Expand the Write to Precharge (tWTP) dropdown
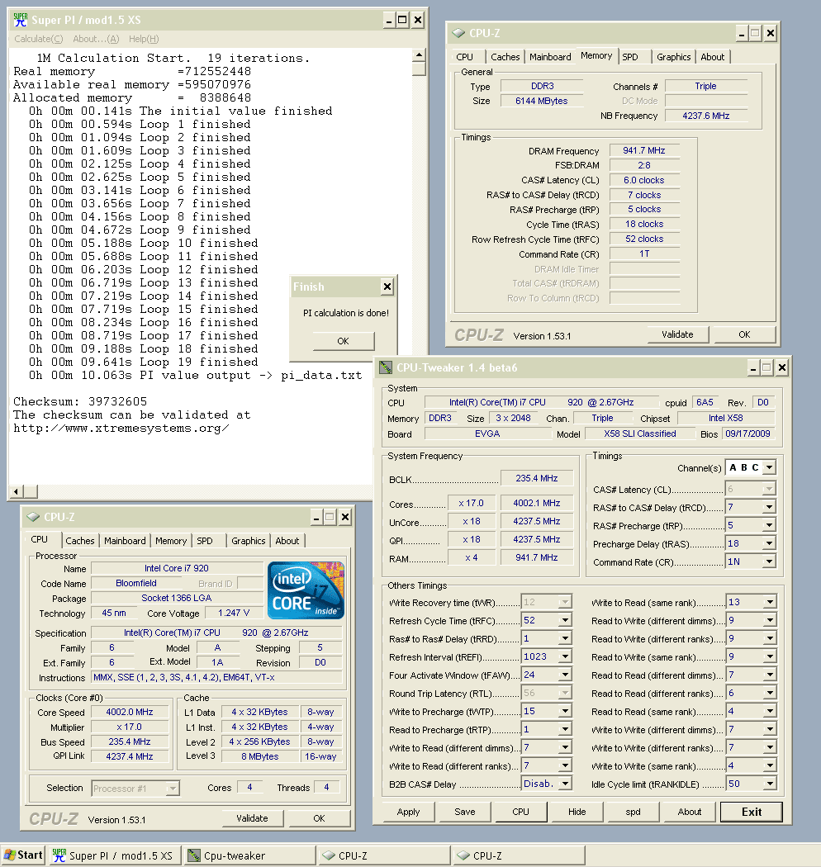This screenshot has width=821, height=867. click(565, 712)
